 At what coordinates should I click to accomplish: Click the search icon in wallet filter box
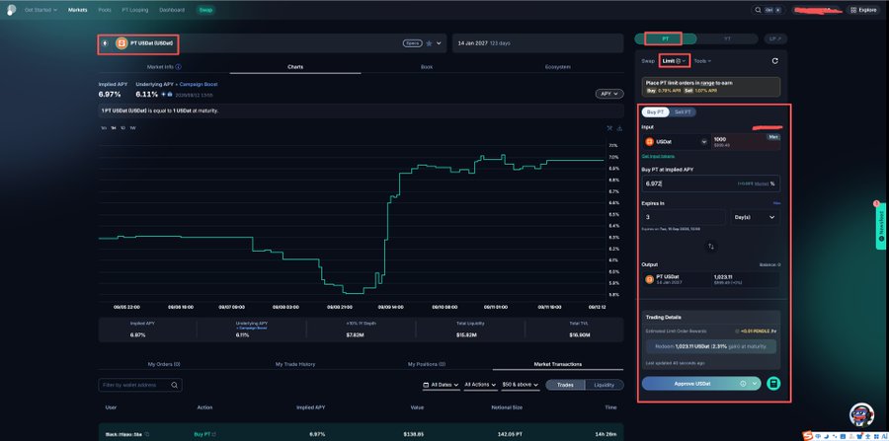[175, 385]
